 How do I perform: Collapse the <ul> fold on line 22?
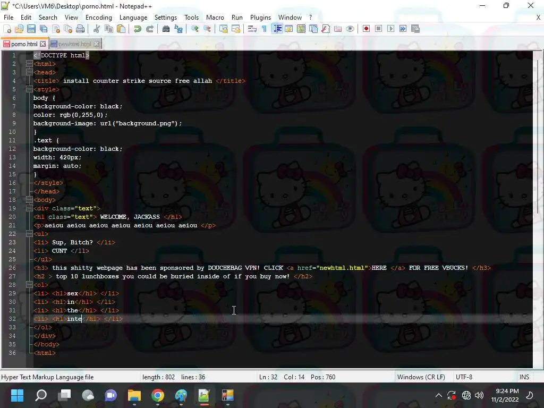click(x=29, y=234)
